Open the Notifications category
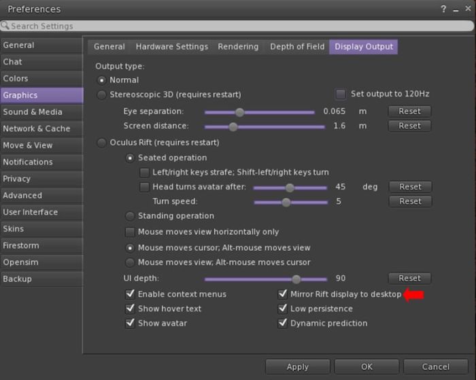 [41, 162]
